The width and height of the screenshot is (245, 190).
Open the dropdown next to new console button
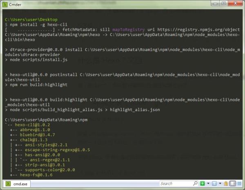point(208,183)
